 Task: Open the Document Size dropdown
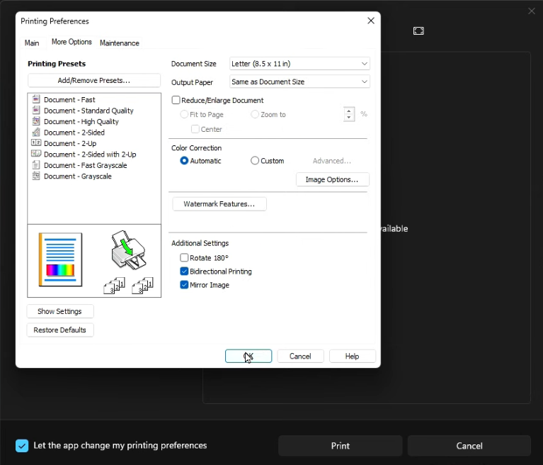pyautogui.click(x=299, y=64)
